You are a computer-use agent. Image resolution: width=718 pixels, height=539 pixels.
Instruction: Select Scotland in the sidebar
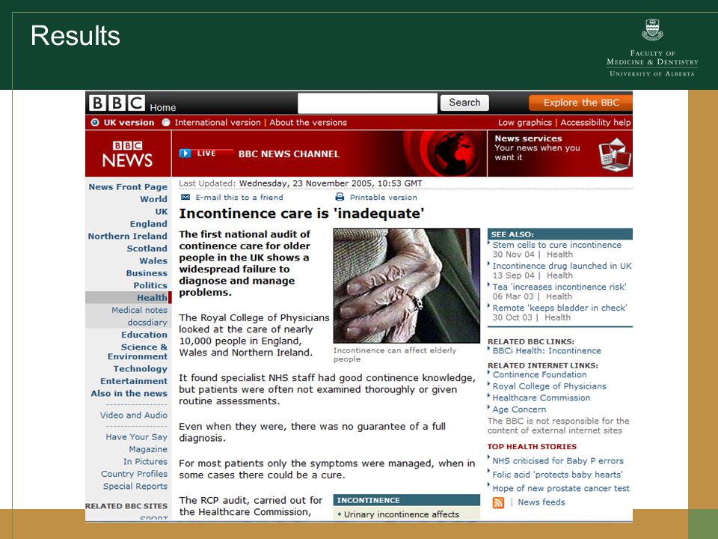pos(147,249)
